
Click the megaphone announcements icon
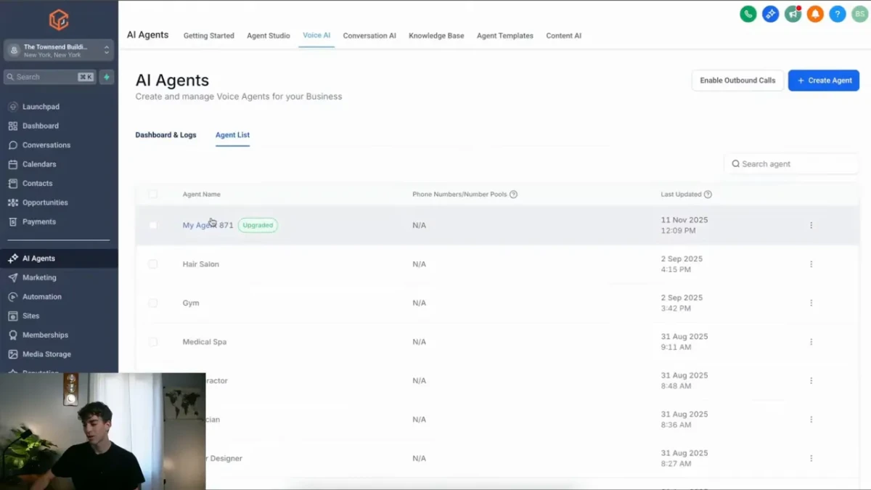[793, 14]
